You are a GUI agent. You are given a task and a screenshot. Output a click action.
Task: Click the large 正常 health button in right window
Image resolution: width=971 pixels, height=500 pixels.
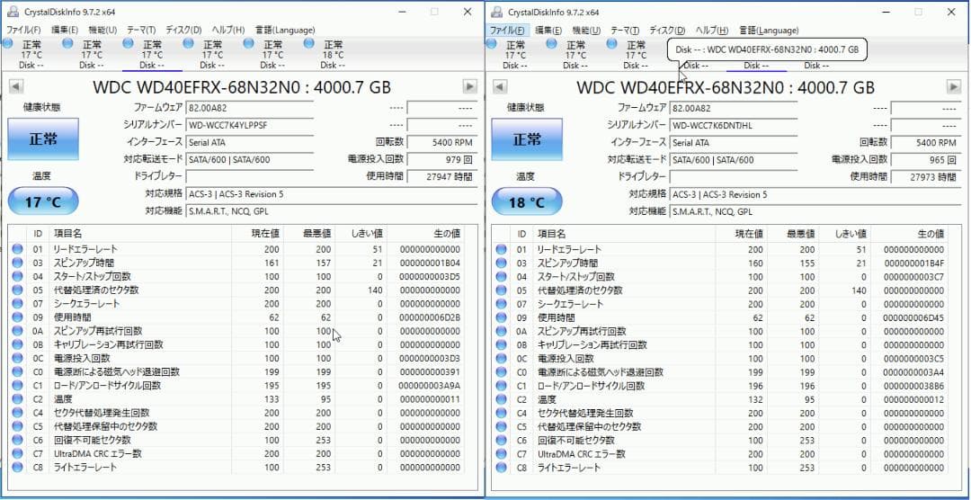pos(527,138)
